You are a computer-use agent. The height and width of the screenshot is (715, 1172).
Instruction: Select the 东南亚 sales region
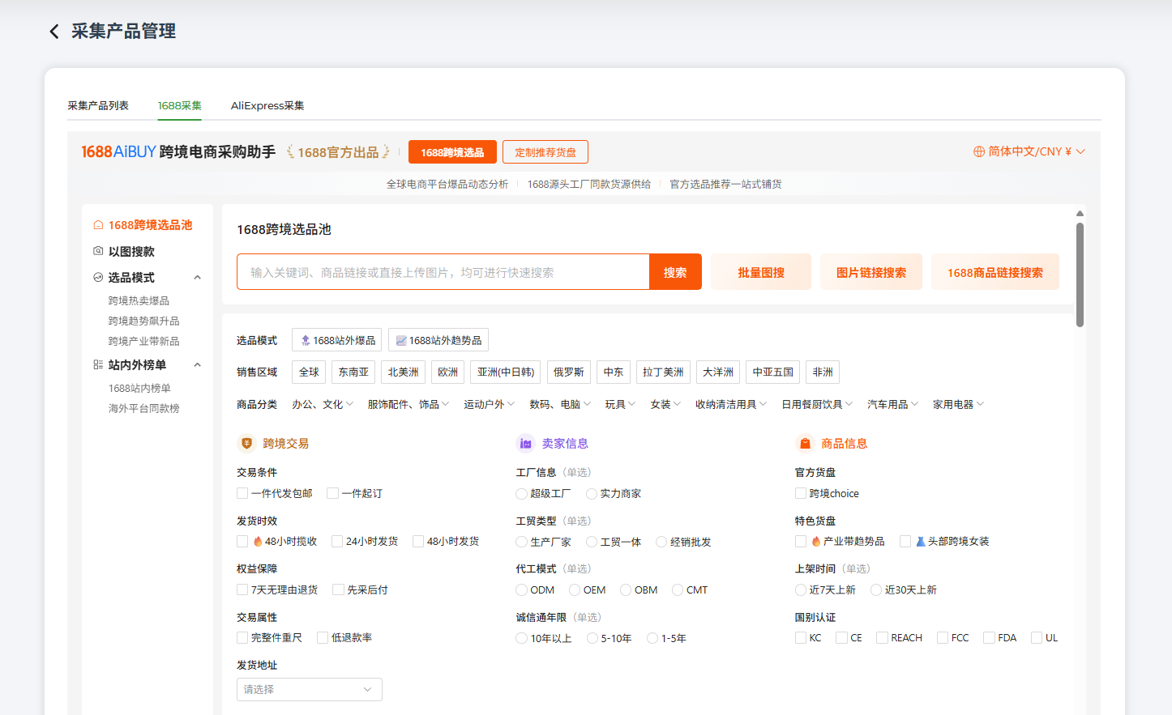(x=353, y=372)
